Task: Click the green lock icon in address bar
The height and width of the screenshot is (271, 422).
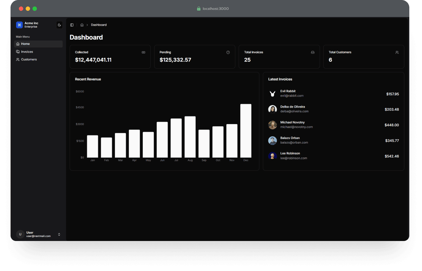Action: (199, 9)
